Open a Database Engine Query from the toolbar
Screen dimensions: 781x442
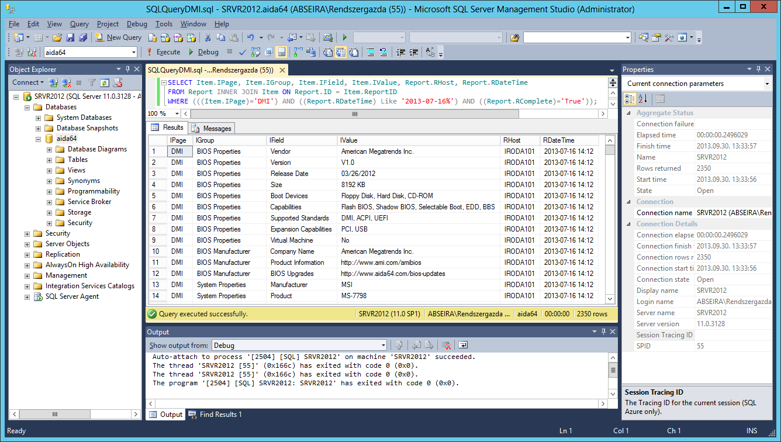(153, 37)
